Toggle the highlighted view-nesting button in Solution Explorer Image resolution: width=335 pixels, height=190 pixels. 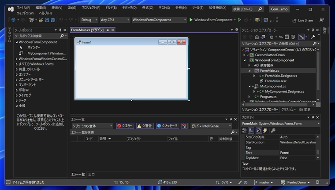(301, 37)
